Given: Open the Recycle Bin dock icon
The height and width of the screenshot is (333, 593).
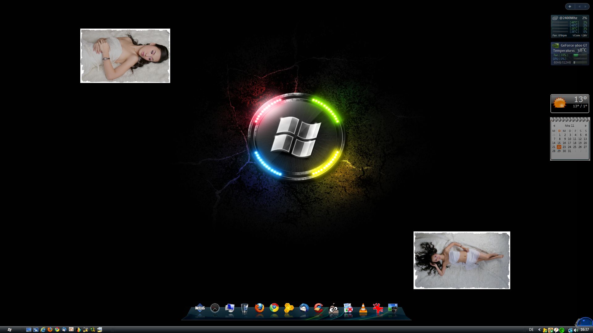Looking at the screenshot, I should pyautogui.click(x=245, y=308).
